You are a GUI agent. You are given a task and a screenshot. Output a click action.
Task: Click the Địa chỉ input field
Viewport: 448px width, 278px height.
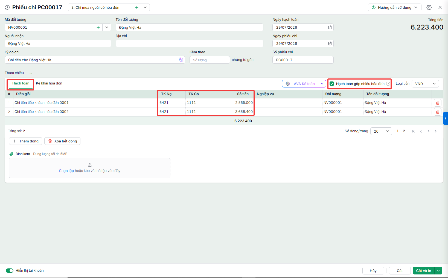(189, 43)
